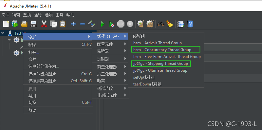
Task: Choose 保存屏幕为图片 menu entry
Action: click(58, 81)
